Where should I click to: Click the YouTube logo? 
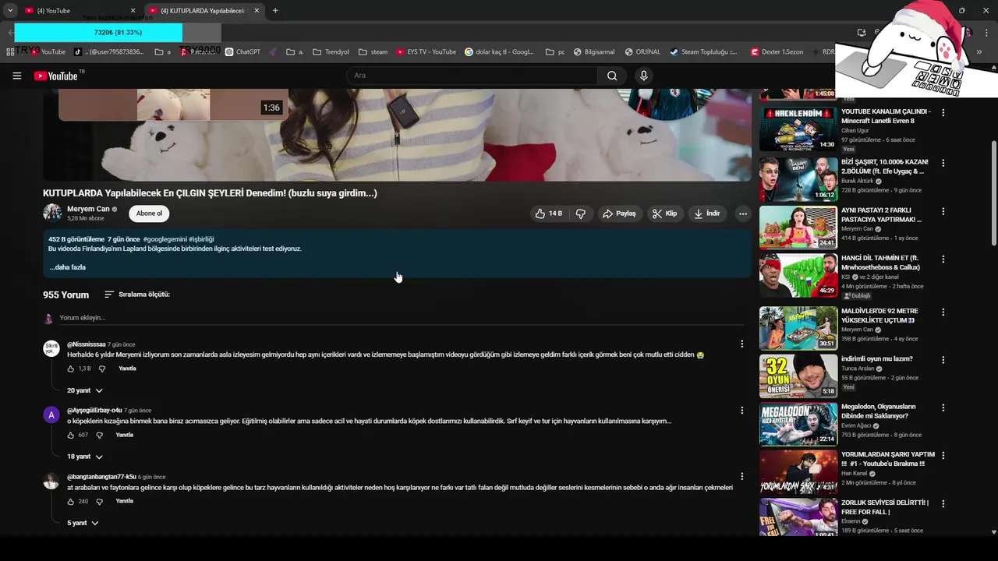pyautogui.click(x=56, y=76)
